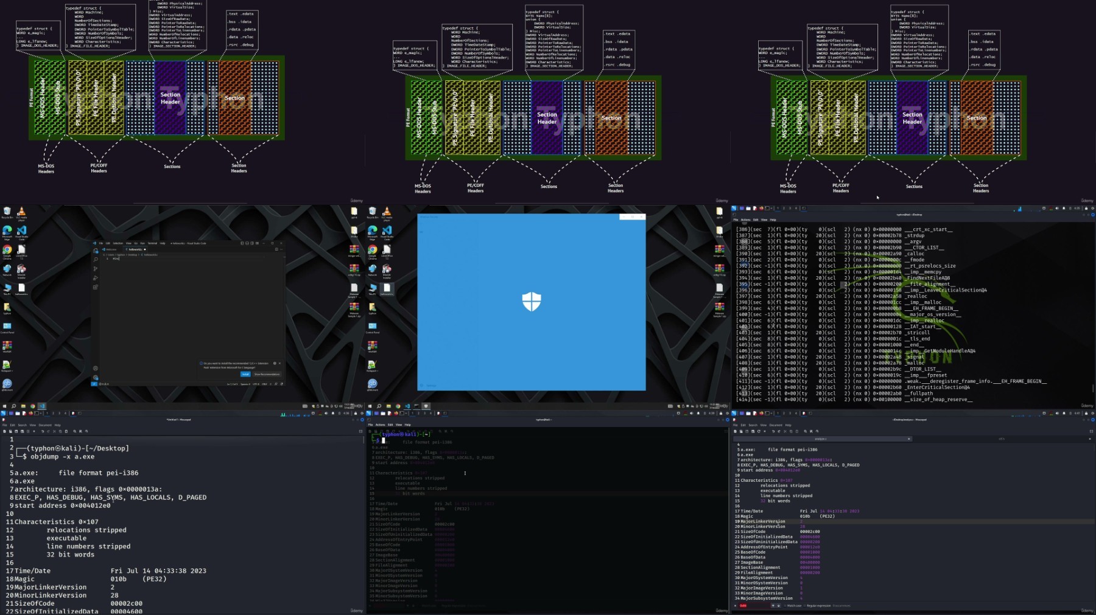
Task: Open the Spaces indentation picker in VS Code
Action: [x=245, y=384]
